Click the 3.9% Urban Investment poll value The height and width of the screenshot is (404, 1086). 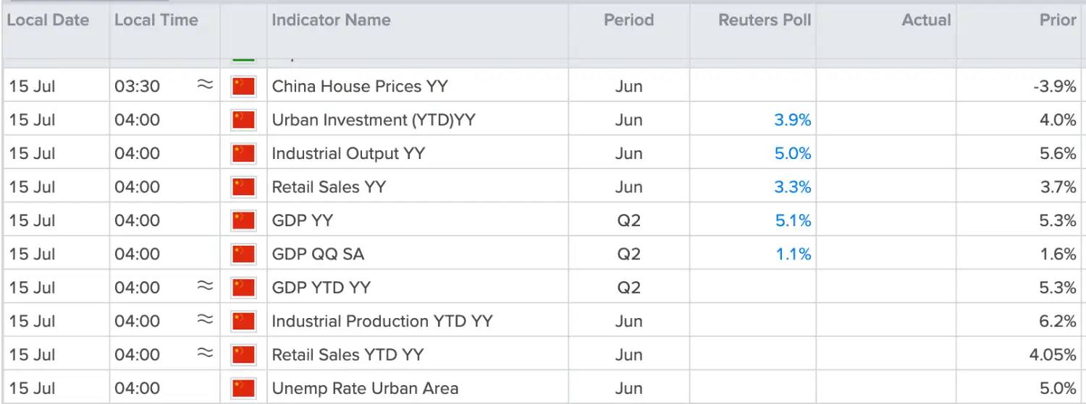793,120
